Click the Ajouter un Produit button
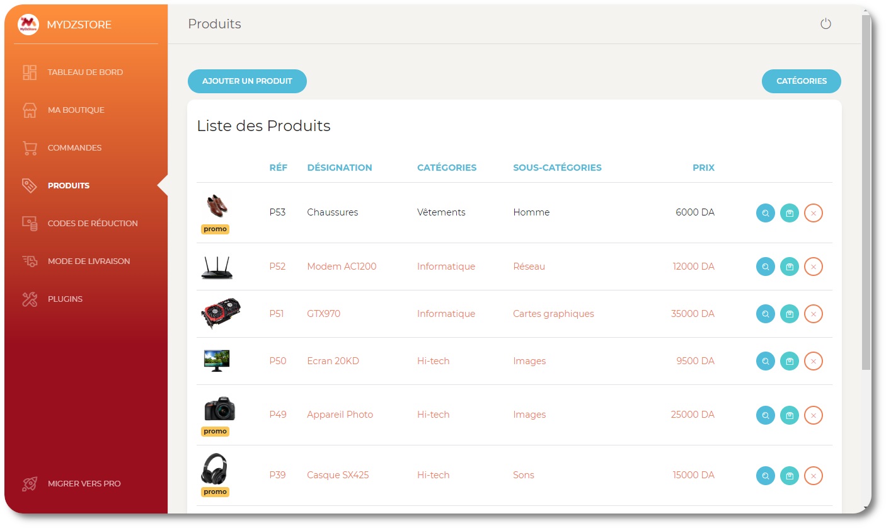Viewport: 886px width, 528px height. pyautogui.click(x=247, y=81)
